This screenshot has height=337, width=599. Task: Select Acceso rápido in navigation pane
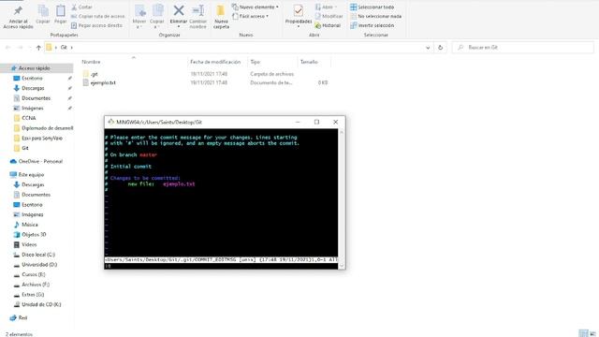(x=34, y=68)
